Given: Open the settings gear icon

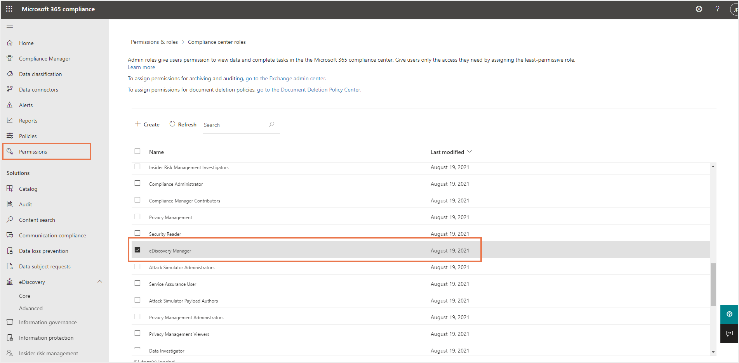Looking at the screenshot, I should point(699,9).
